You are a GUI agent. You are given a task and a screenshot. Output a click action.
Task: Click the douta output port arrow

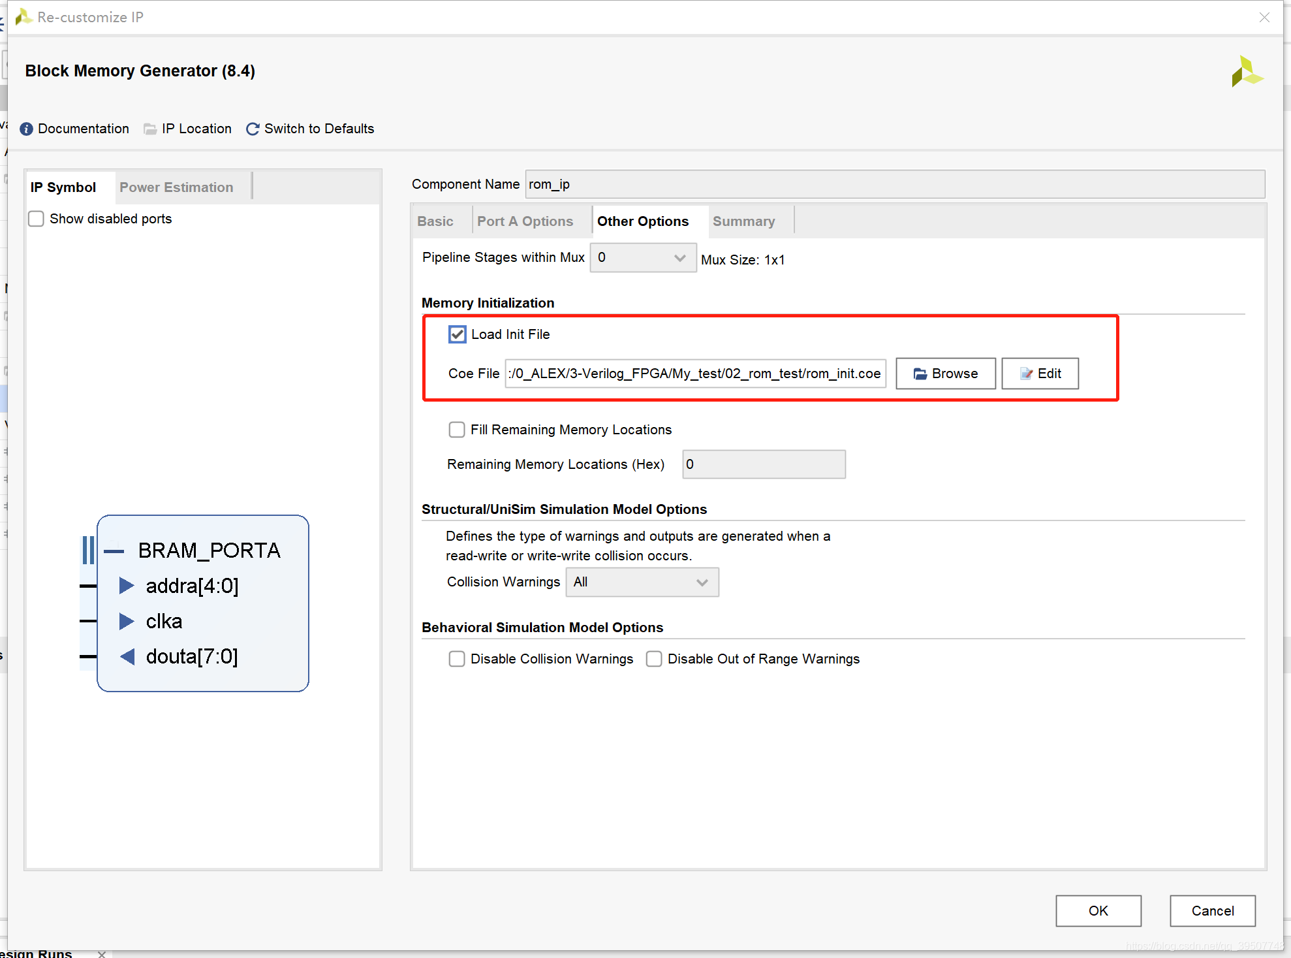127,656
